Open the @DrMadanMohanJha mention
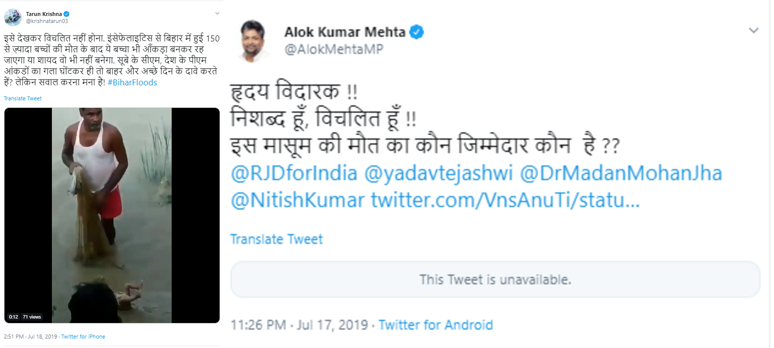The width and height of the screenshot is (774, 348). [621, 173]
